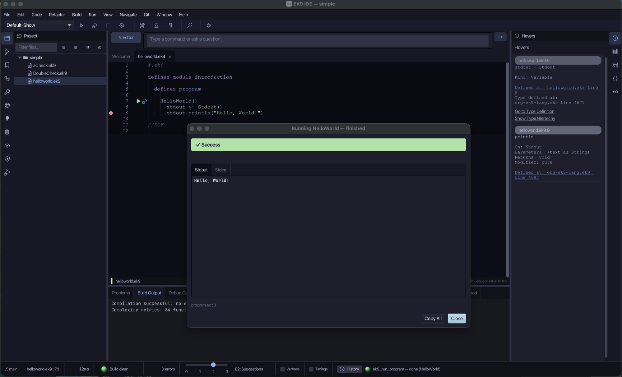Image resolution: width=622 pixels, height=377 pixels.
Task: Open the bar chart icon in right sidebar
Action: click(x=615, y=52)
